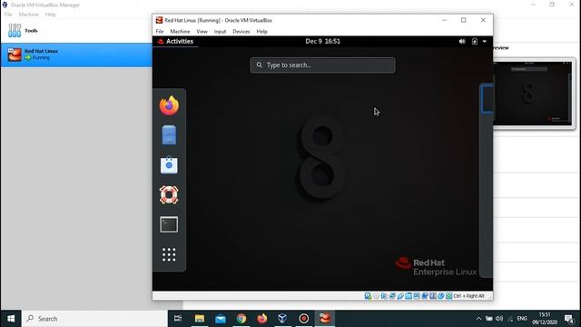The height and width of the screenshot is (327, 581).
Task: Open VirtualBox Manager from the taskbar
Action: 282,319
